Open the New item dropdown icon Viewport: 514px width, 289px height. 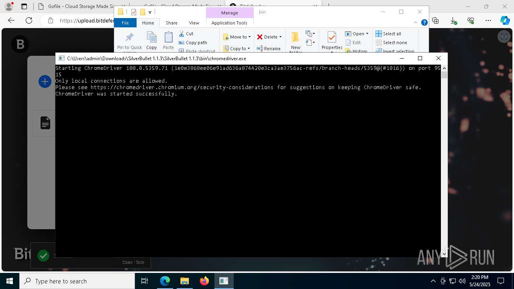[310, 34]
